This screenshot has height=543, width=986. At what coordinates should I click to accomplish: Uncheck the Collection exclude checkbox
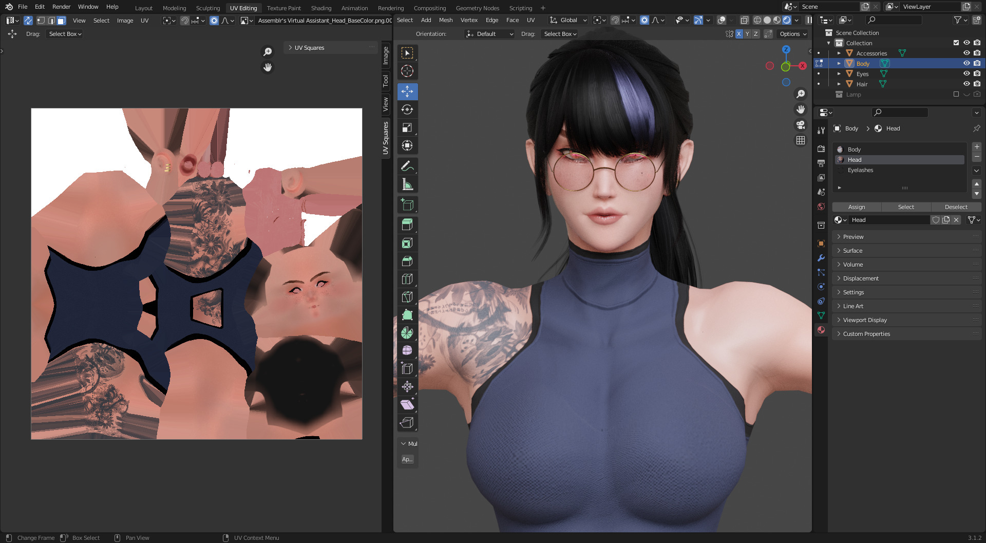[956, 43]
